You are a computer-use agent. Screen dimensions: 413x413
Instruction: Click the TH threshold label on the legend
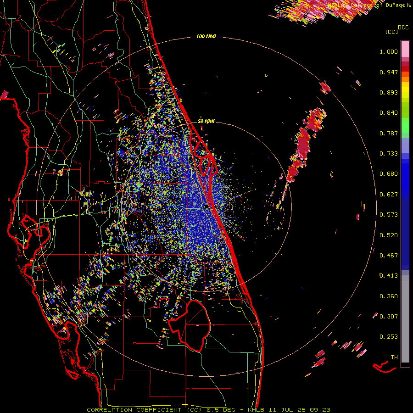394,357
